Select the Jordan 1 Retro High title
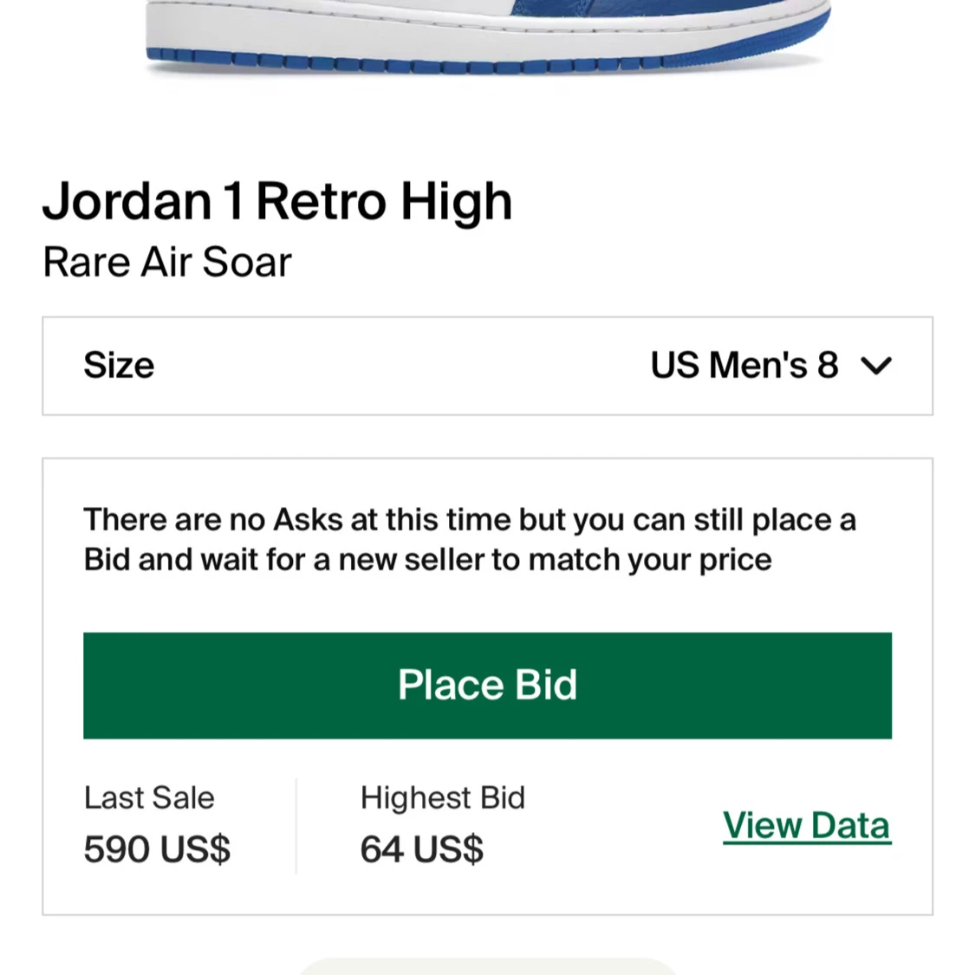The image size is (975, 975). (277, 201)
